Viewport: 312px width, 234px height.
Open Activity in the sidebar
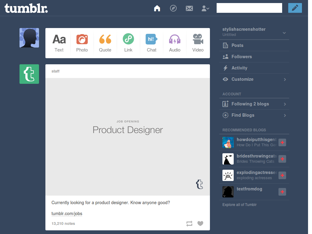254,68
